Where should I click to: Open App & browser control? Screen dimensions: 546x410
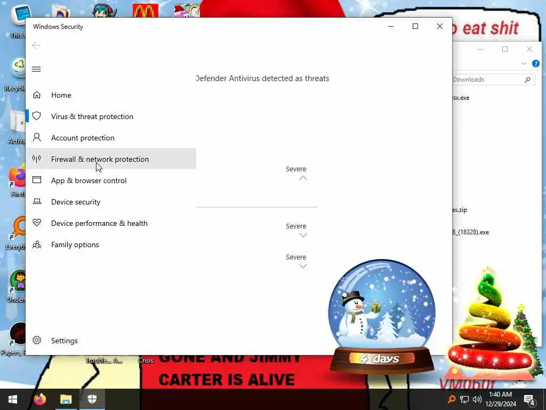point(111,180)
